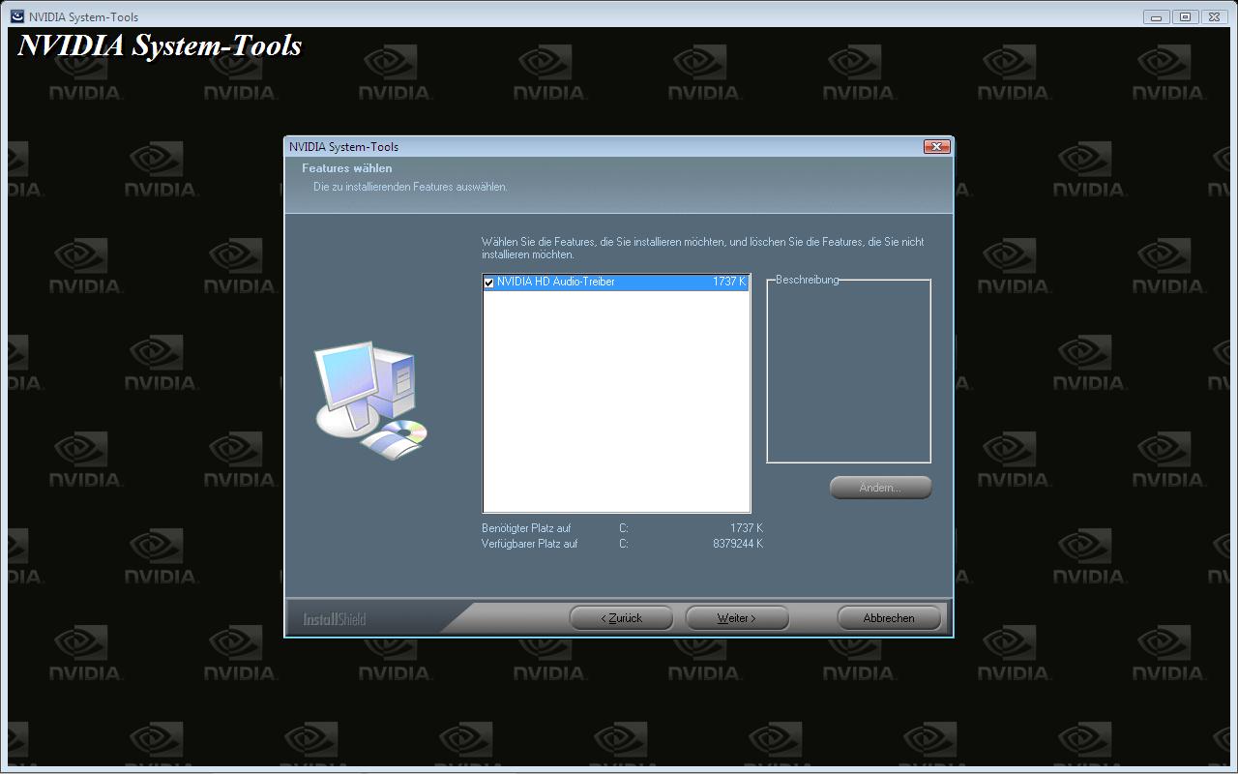Click the computer and CD setup icon
The width and height of the screenshot is (1238, 774).
370,400
